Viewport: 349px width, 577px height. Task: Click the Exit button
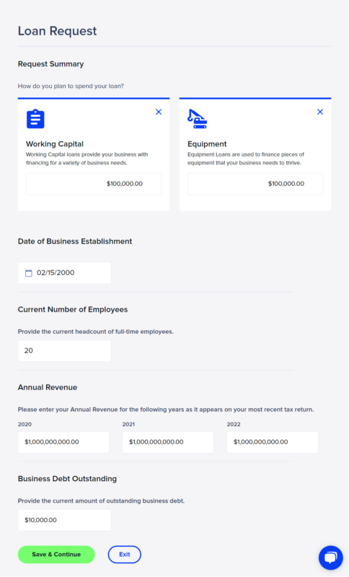[x=124, y=555]
